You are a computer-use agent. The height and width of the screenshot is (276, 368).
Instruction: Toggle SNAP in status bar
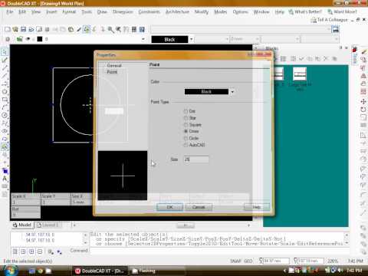click(x=235, y=261)
